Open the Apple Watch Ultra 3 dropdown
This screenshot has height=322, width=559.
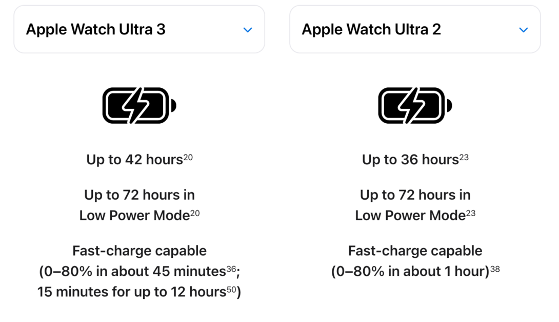click(x=138, y=29)
